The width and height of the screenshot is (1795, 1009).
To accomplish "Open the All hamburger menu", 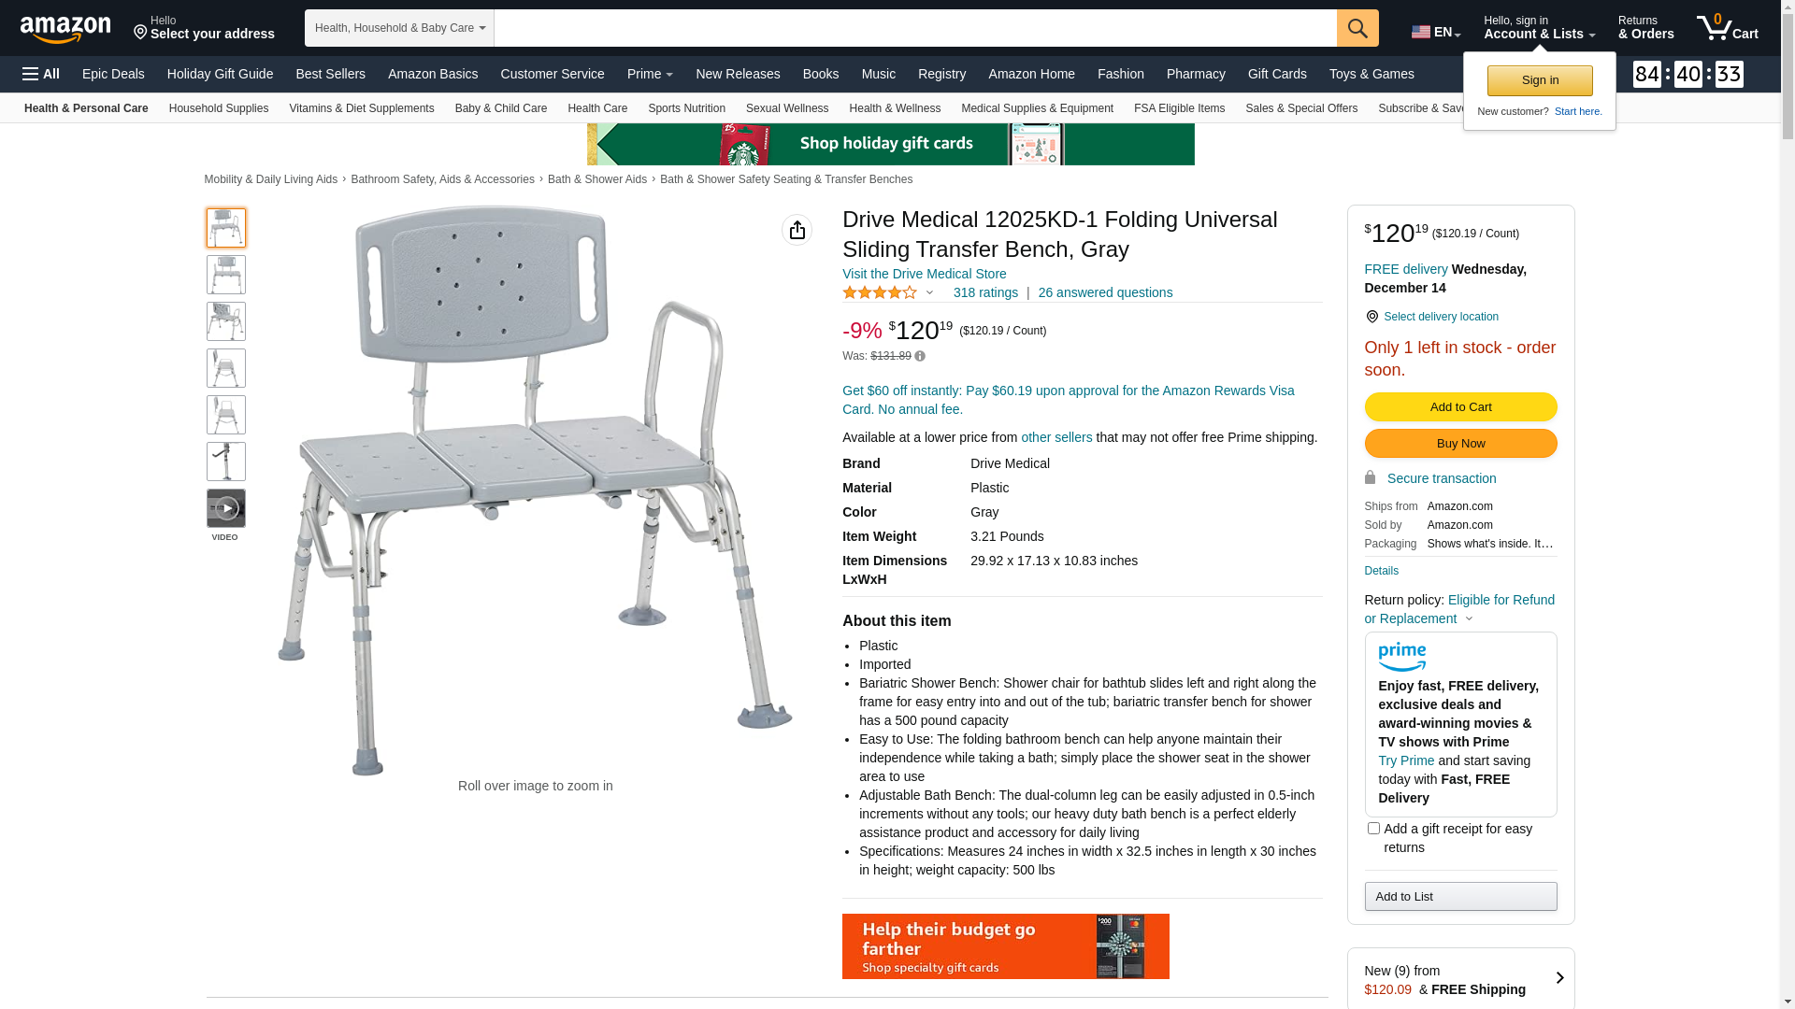I will click(x=41, y=74).
